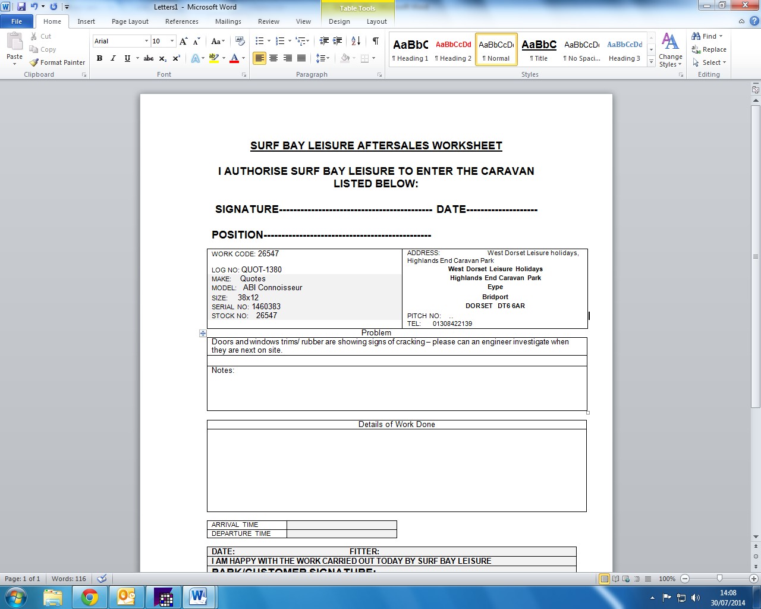Click the Format Painter brush icon
This screenshot has height=609, width=761.
tap(34, 62)
